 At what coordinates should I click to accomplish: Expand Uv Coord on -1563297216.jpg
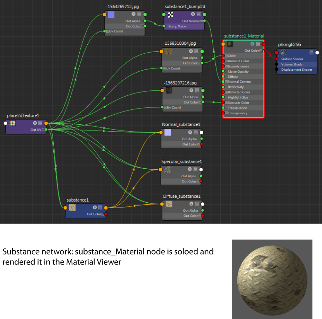pos(165,107)
